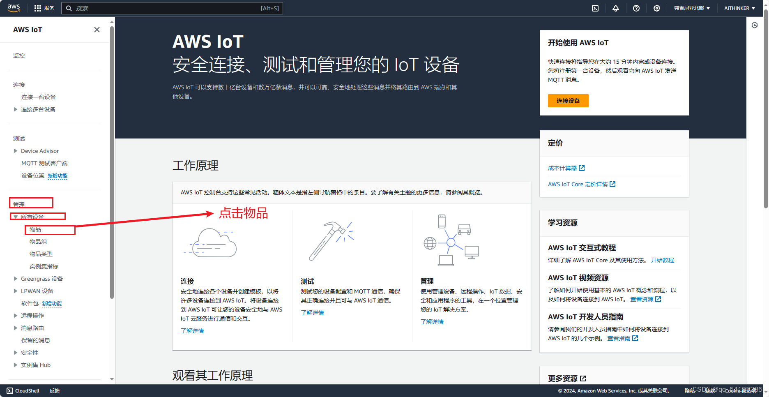The height and width of the screenshot is (397, 769).
Task: Expand Greengrass 设备 in the sidebar
Action: [16, 279]
